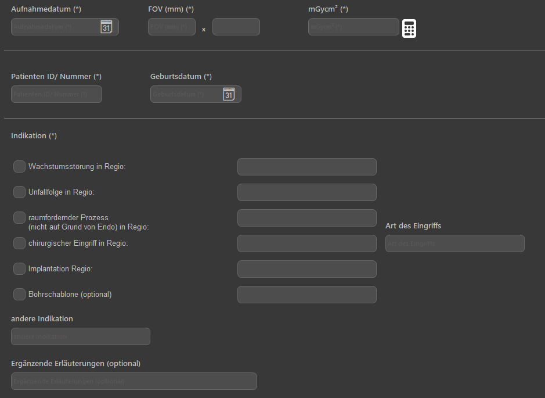Click the Geburtsdatum text field
This screenshot has width=545, height=398.
pyautogui.click(x=186, y=95)
